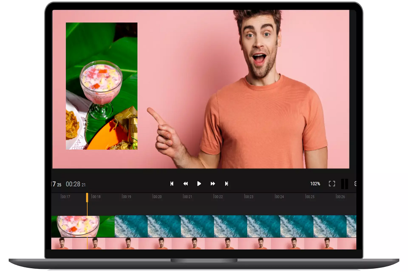The height and width of the screenshot is (272, 408).
Task: Click the skip to start button
Action: click(x=172, y=184)
